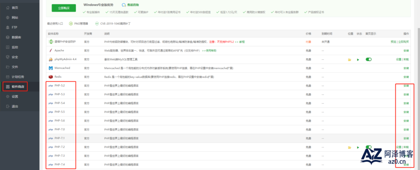This screenshot has width=420, height=170.
Task: Click 安装 for Redis
Action: point(406,77)
